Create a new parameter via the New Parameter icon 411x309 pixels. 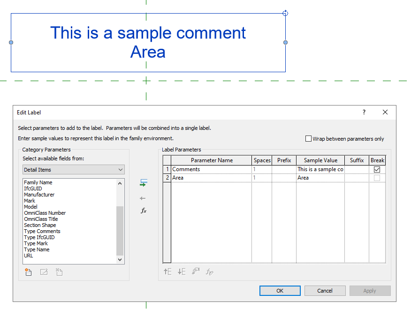(28, 272)
